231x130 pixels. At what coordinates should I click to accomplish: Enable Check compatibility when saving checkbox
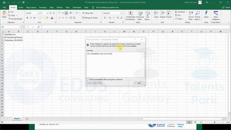[x=87, y=79]
